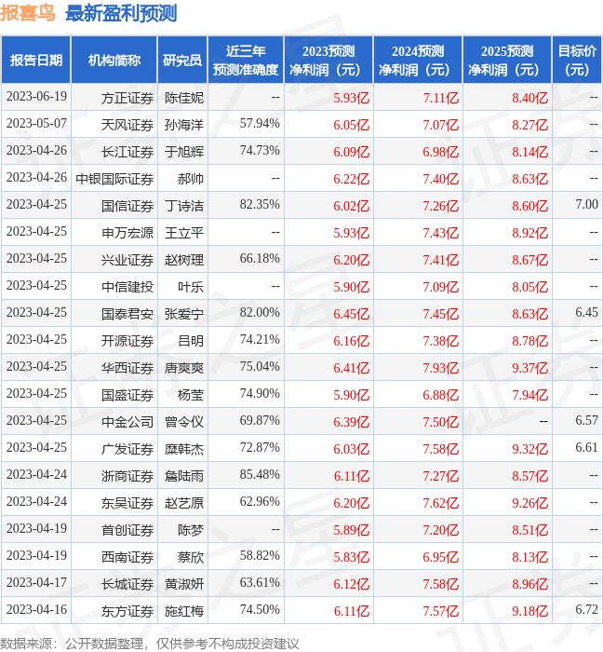Select the 2024预测净利润 column header
This screenshot has width=603, height=652.
coord(418,61)
